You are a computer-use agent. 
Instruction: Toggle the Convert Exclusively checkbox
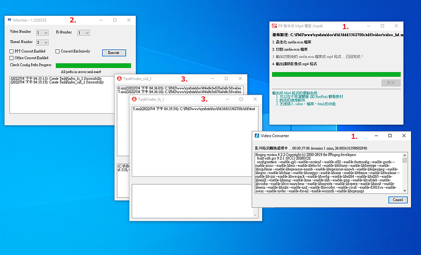click(x=57, y=51)
